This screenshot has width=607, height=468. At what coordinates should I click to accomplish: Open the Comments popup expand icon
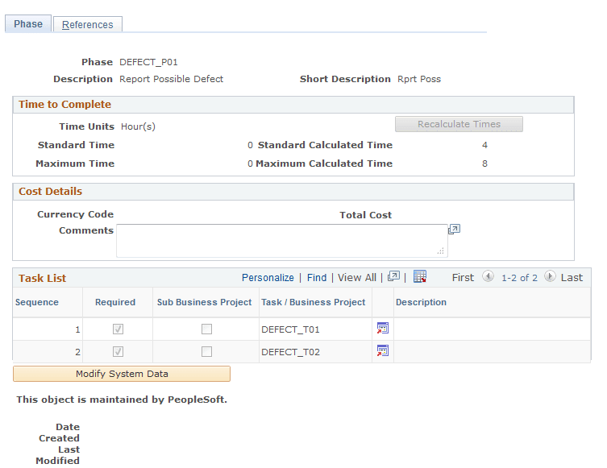(454, 230)
